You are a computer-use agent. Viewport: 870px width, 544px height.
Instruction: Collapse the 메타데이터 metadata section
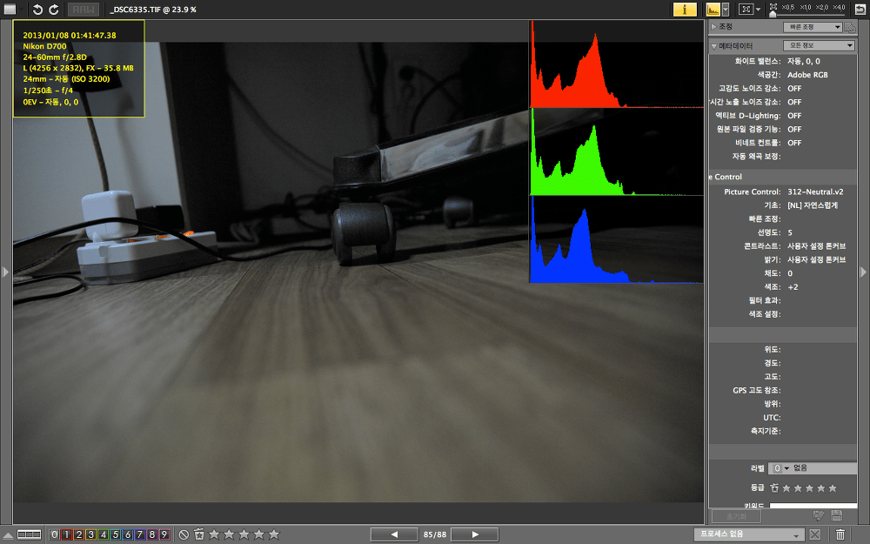coord(714,45)
